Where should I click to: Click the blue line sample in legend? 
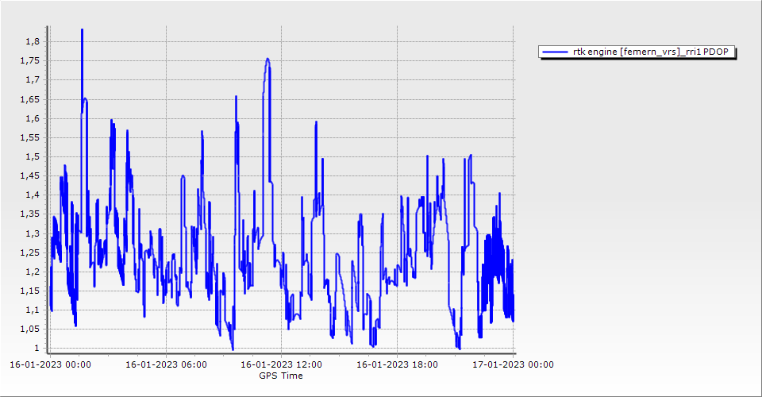point(555,52)
